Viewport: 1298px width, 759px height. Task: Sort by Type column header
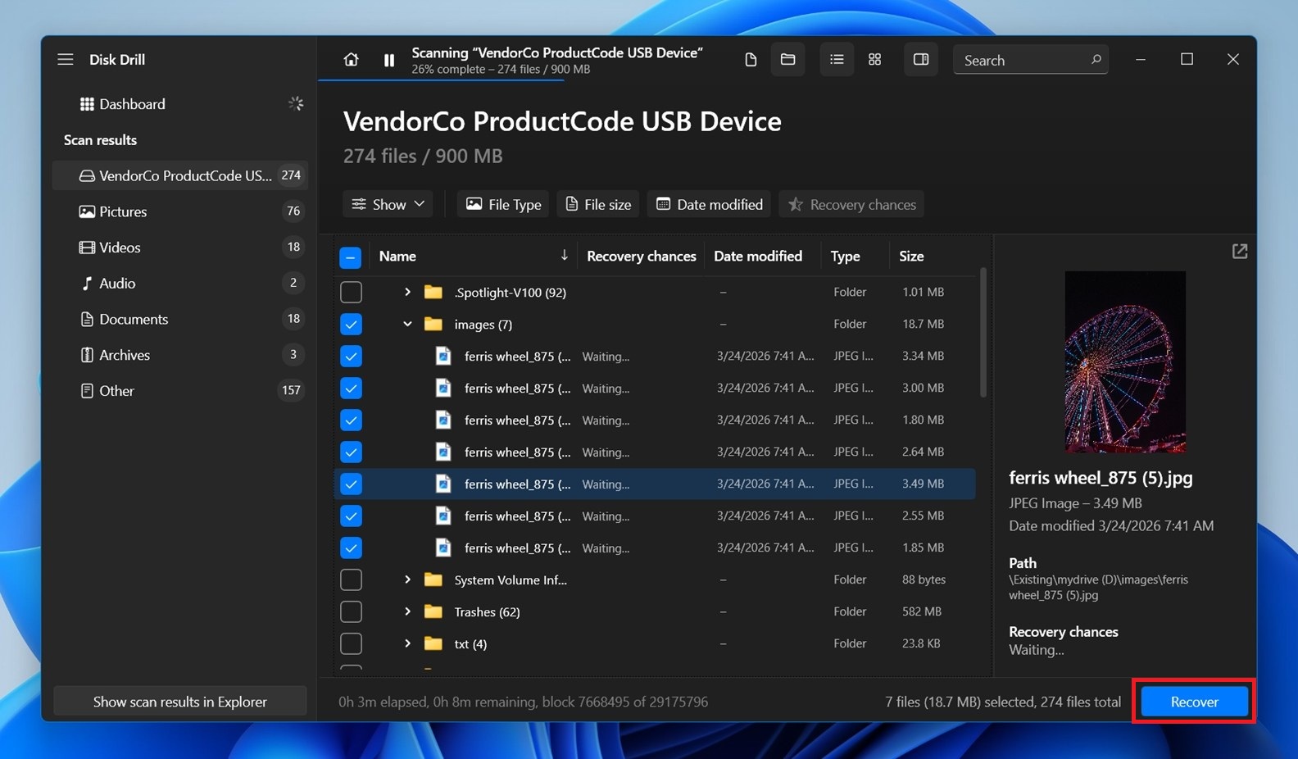(845, 256)
